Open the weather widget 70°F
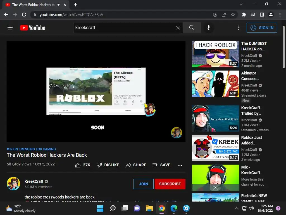This screenshot has width=286, height=215. [x=20, y=208]
